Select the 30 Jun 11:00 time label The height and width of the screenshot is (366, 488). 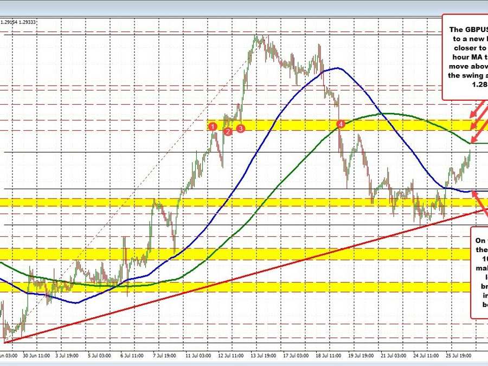38,355
